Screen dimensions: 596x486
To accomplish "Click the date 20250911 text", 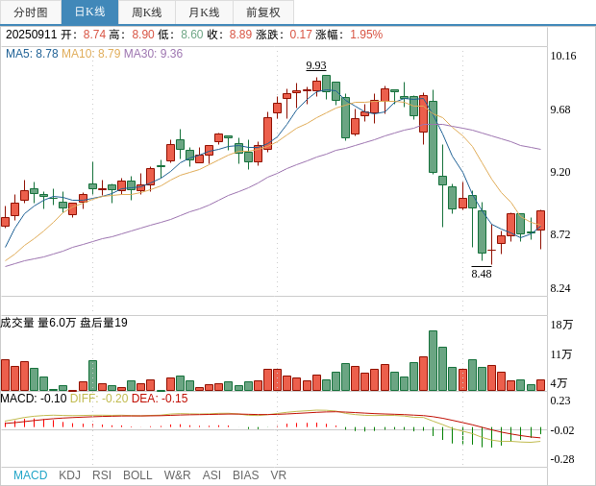I will point(31,35).
